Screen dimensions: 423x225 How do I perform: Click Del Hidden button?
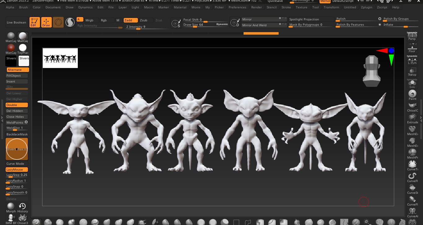[x=17, y=111]
